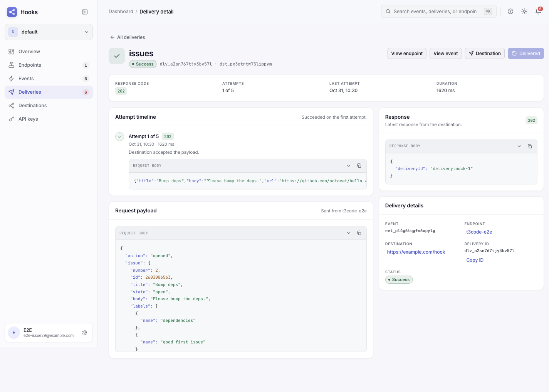Copy the attempt timeline request body
The image size is (549, 392).
point(359,166)
